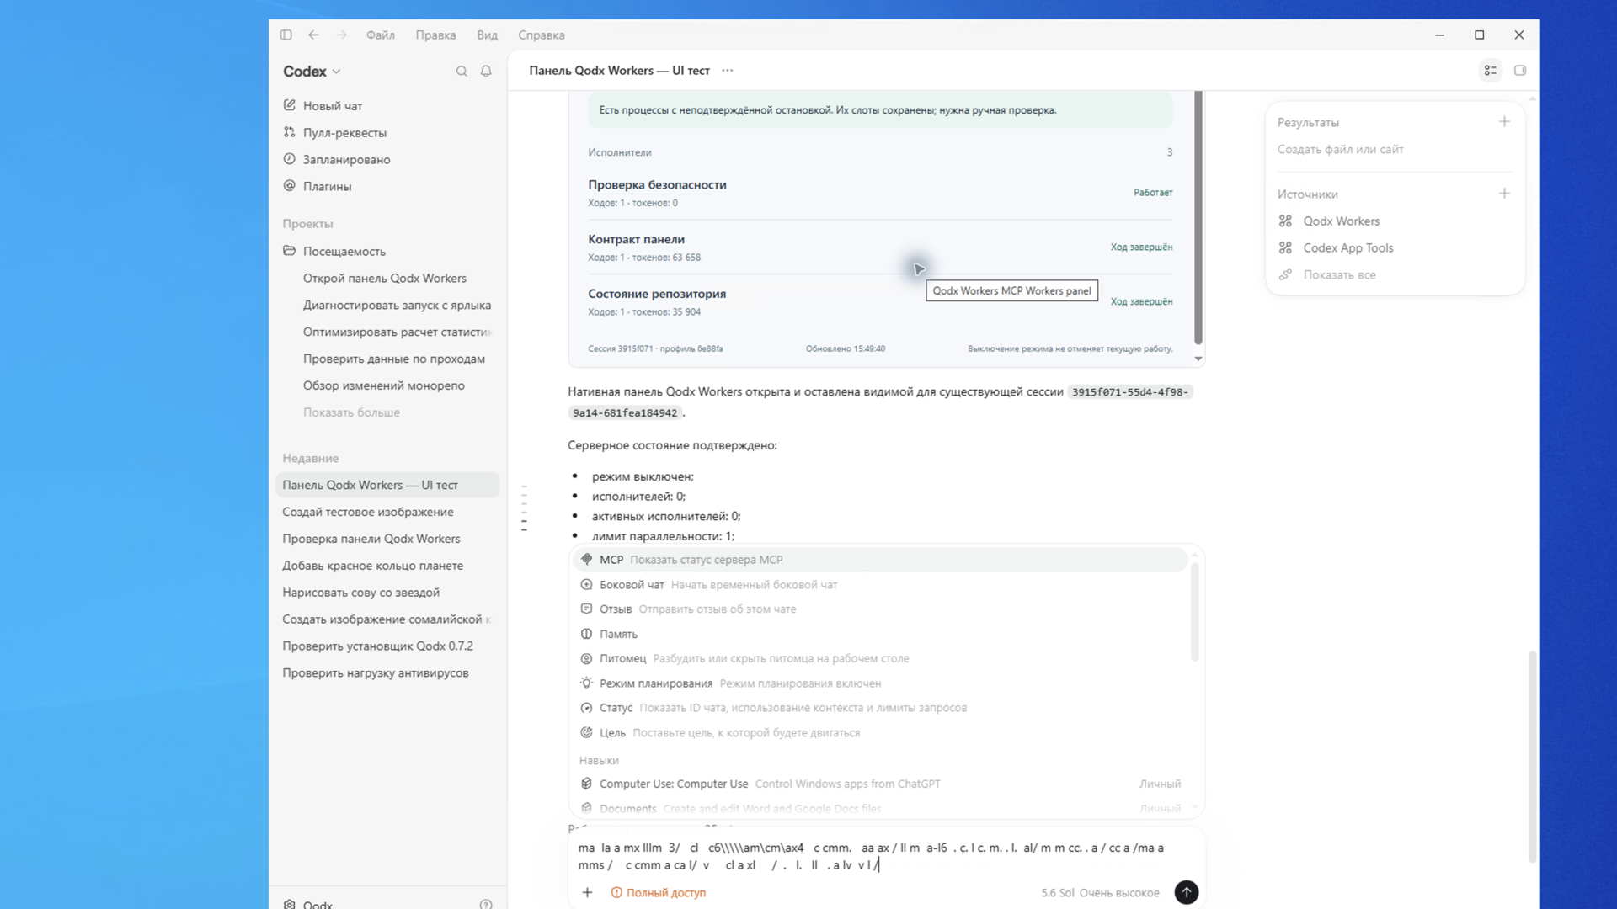
Task: Click the Пулл-реквесты icon
Action: (290, 132)
